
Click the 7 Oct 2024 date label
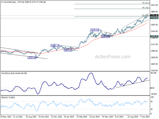[x=145, y=117]
